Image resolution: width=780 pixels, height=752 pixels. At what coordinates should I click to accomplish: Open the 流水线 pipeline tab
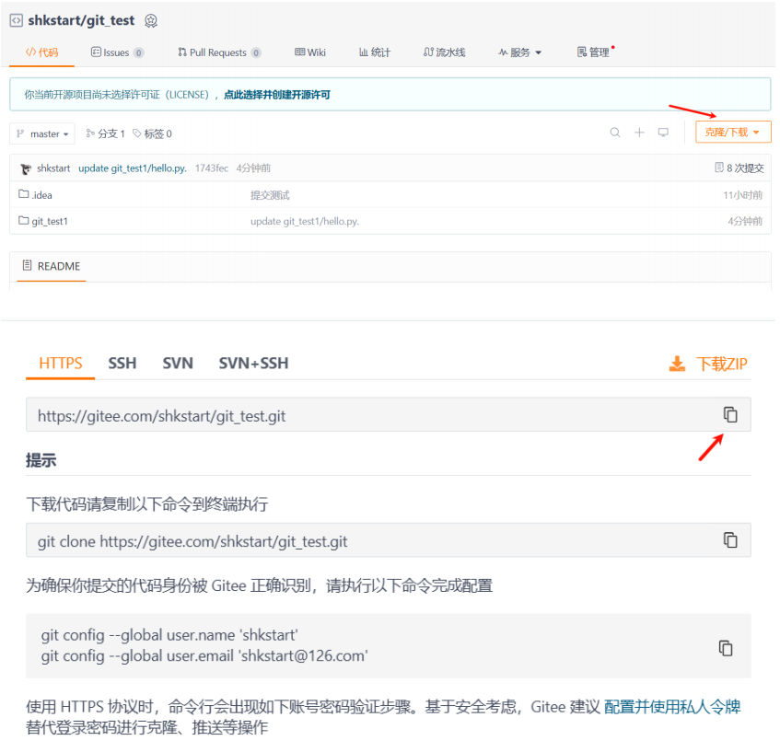[444, 52]
